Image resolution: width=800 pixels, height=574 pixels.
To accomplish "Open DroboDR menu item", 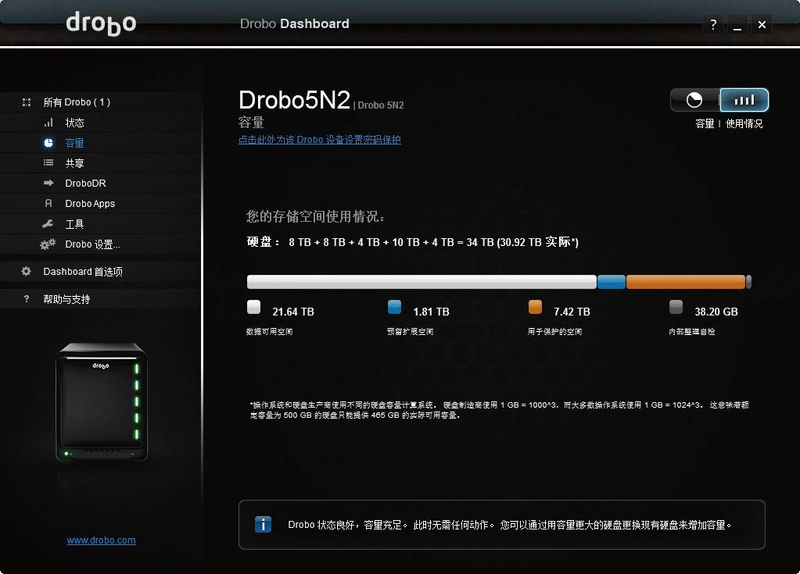I will click(x=101, y=184).
